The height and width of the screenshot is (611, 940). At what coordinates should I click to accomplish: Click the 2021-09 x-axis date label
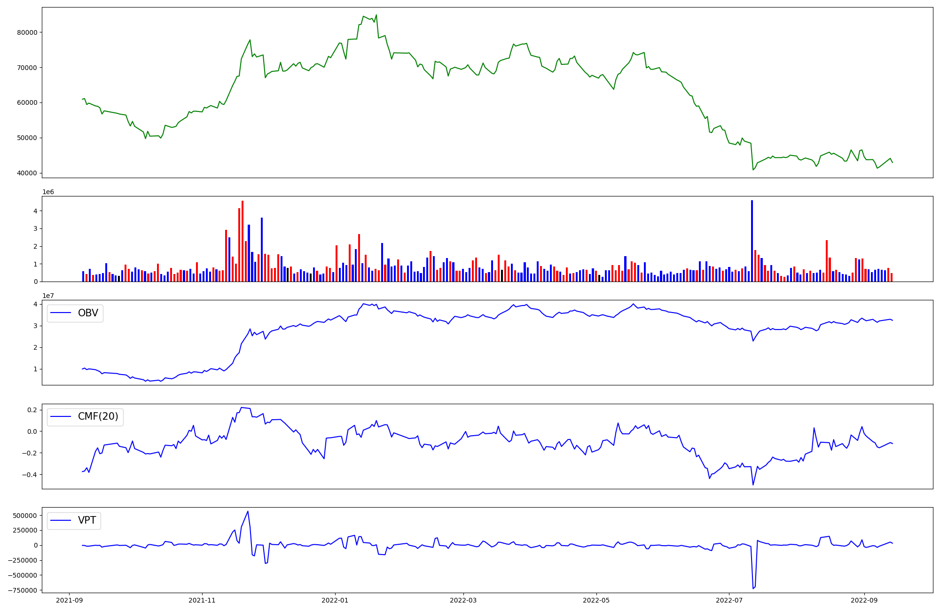[x=70, y=600]
